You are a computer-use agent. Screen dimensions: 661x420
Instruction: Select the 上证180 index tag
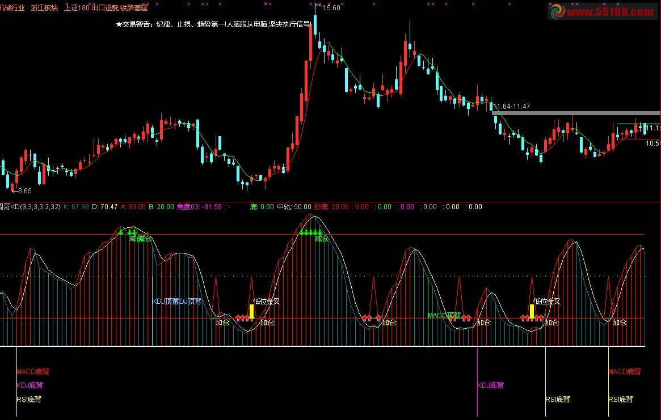point(77,8)
